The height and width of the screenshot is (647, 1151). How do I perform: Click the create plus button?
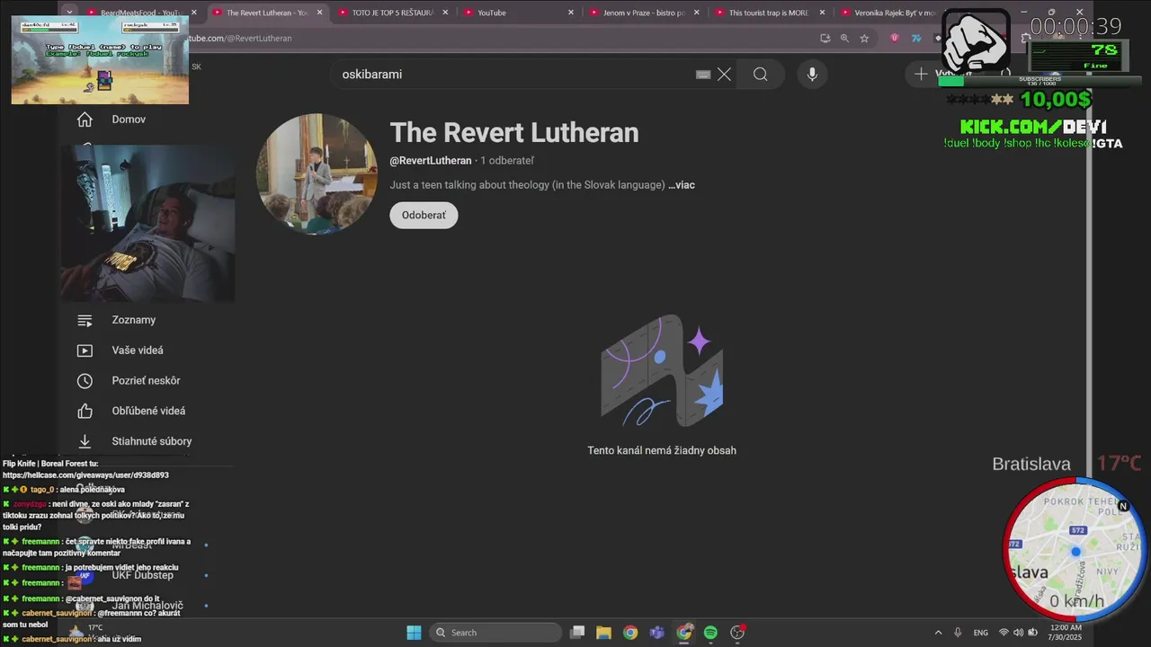tap(921, 75)
